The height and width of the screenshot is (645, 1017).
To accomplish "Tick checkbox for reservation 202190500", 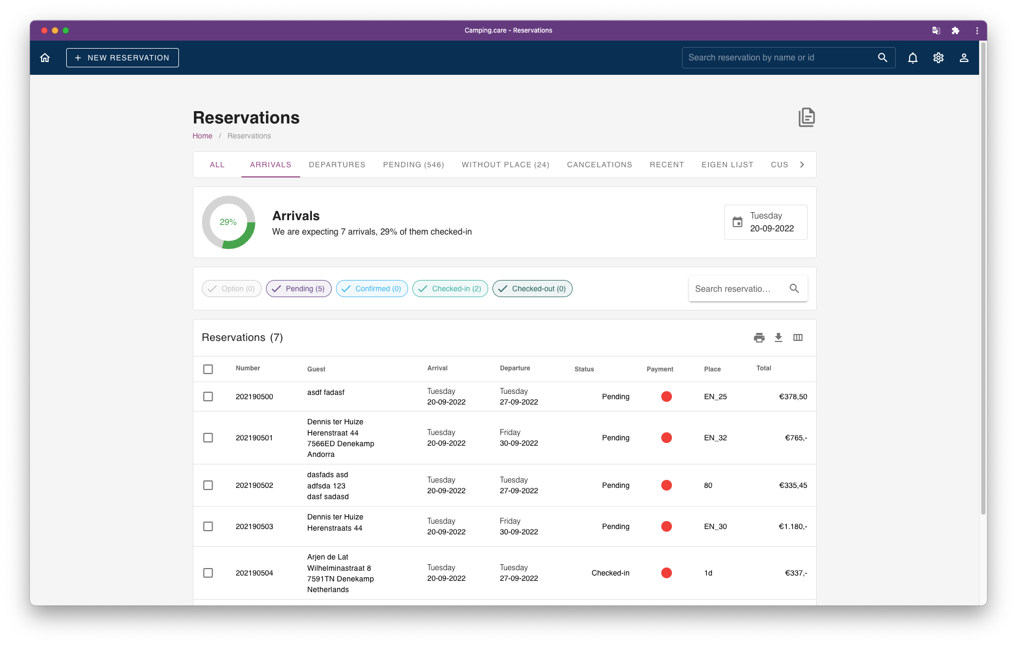I will tap(208, 397).
